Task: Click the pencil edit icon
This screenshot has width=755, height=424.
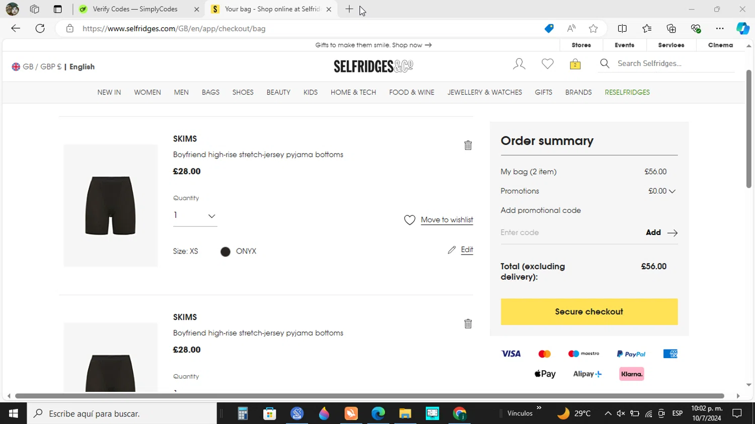Action: [x=452, y=250]
